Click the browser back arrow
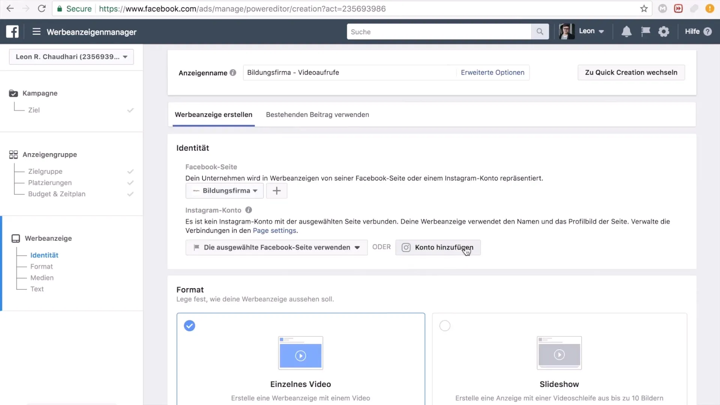The width and height of the screenshot is (720, 405). pyautogui.click(x=10, y=9)
